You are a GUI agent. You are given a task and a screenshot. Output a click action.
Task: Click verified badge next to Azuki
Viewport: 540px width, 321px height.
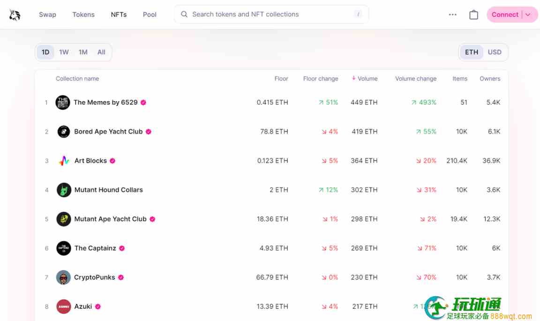[98, 306]
